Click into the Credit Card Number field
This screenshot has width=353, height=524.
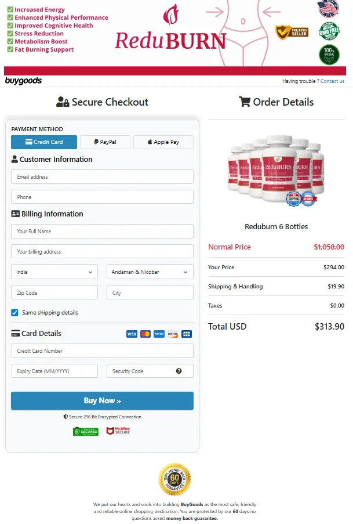(102, 351)
